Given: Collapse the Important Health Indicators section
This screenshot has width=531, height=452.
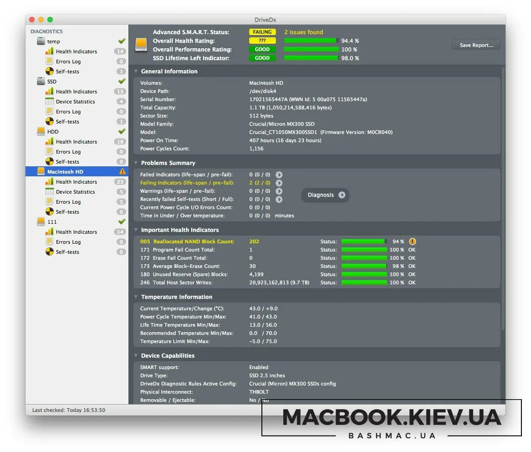Looking at the screenshot, I should 135,230.
